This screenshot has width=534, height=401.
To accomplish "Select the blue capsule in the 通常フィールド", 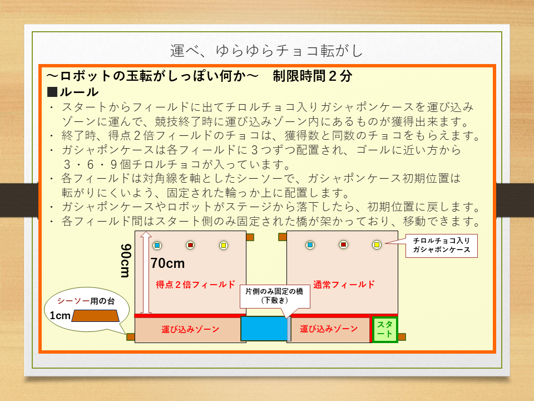I will [310, 244].
